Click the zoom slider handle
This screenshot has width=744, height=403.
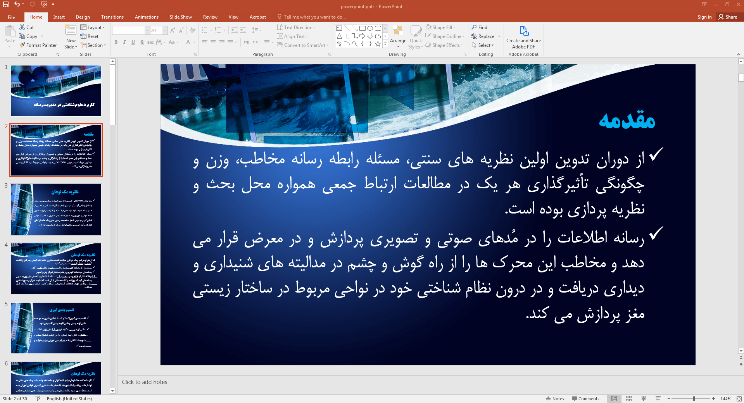(694, 399)
